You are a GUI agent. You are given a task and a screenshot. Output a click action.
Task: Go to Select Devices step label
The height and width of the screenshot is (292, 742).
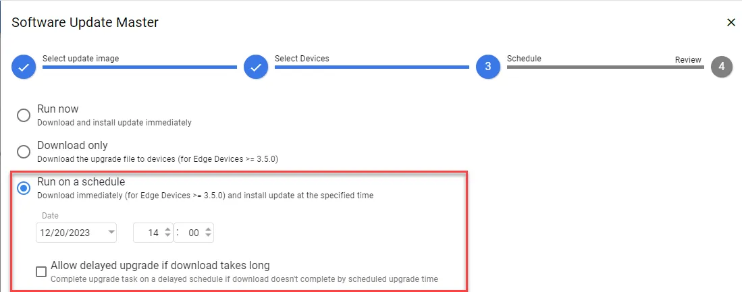[302, 59]
